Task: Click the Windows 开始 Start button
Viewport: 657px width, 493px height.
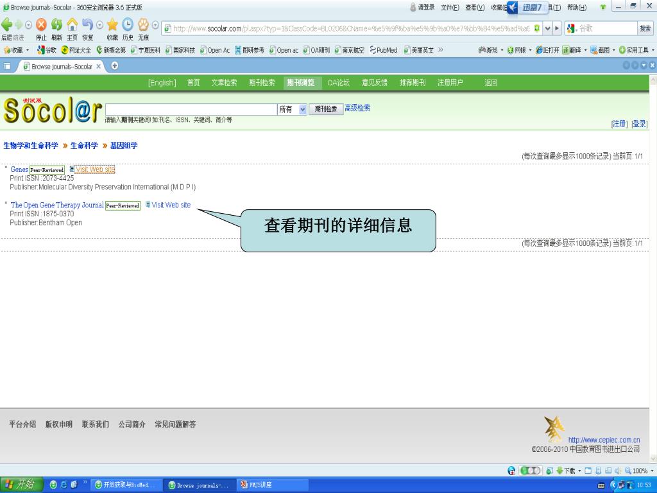Action: (21, 485)
